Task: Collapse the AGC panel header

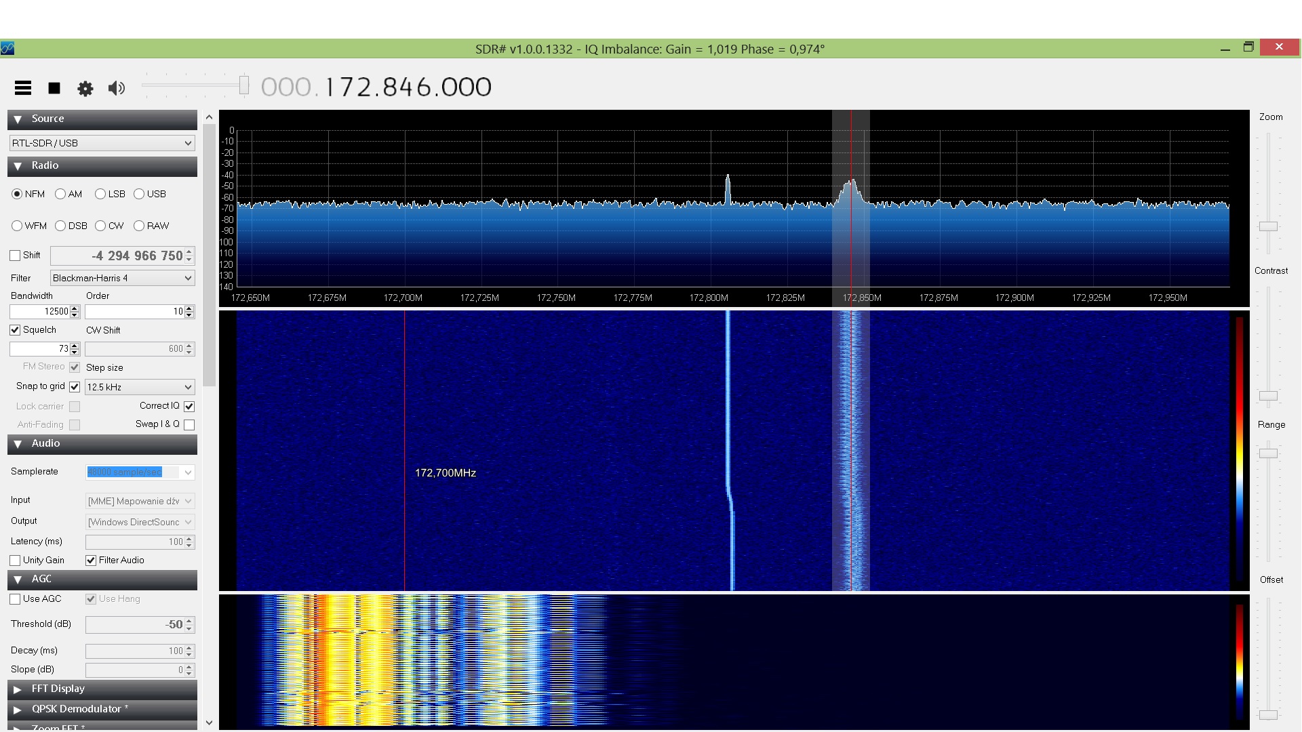Action: click(102, 579)
